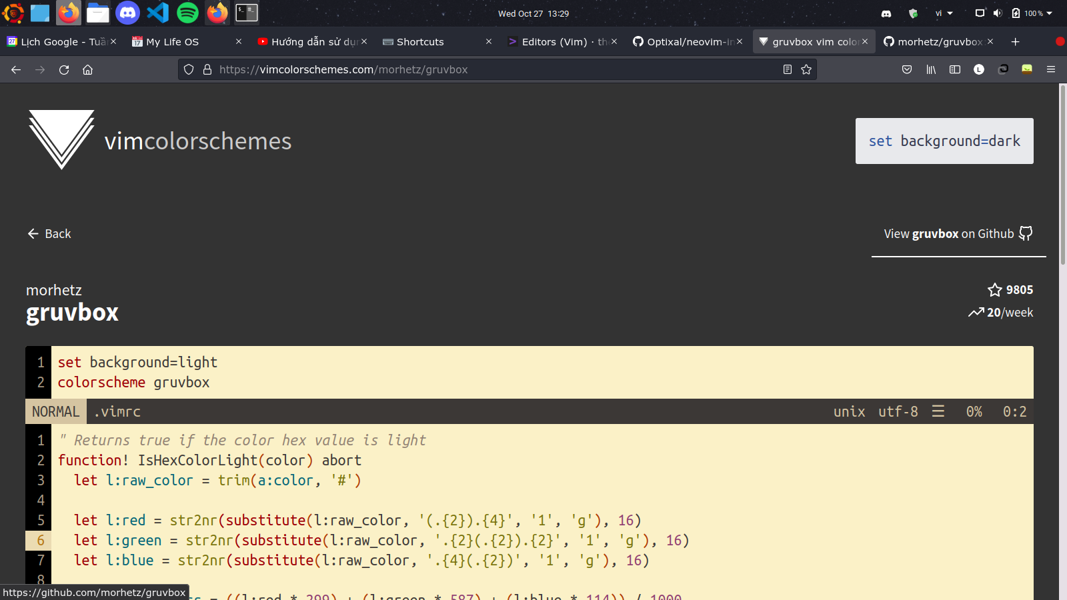This screenshot has height=600, width=1067.
Task: Switch to Shortcuts tab
Action: click(x=437, y=41)
